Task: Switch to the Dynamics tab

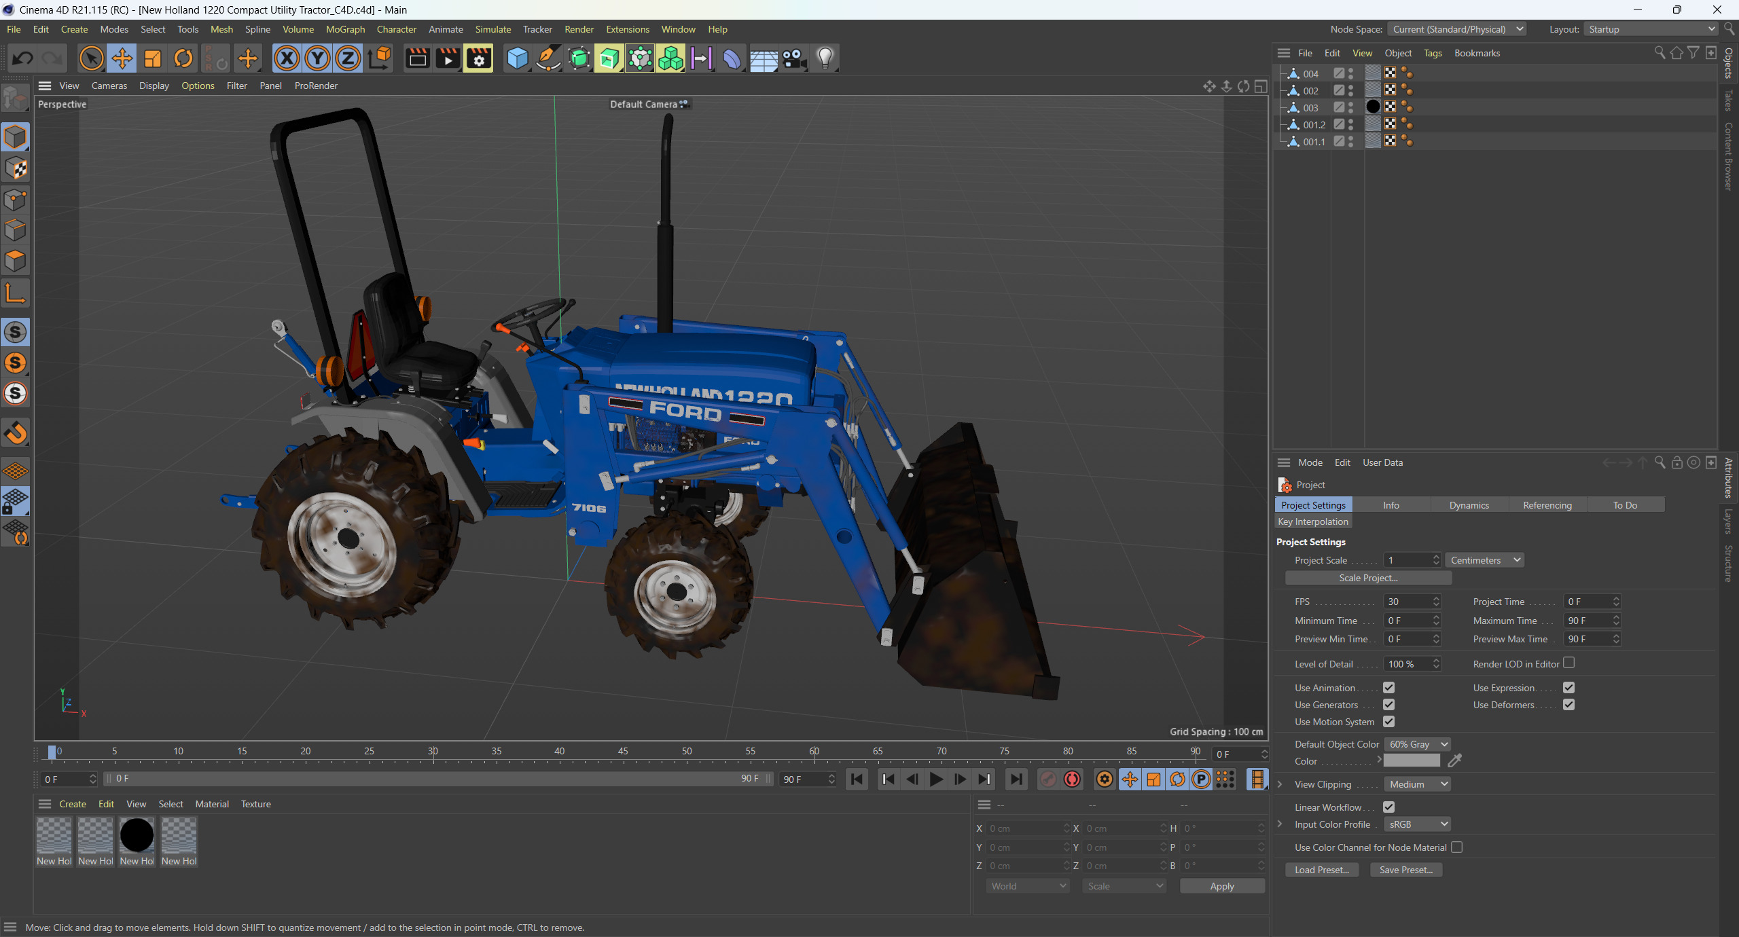Action: (x=1469, y=505)
